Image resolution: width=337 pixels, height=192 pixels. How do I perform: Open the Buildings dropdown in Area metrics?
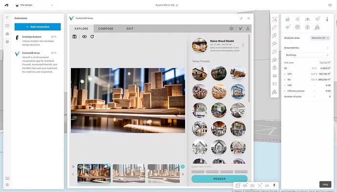click(307, 55)
